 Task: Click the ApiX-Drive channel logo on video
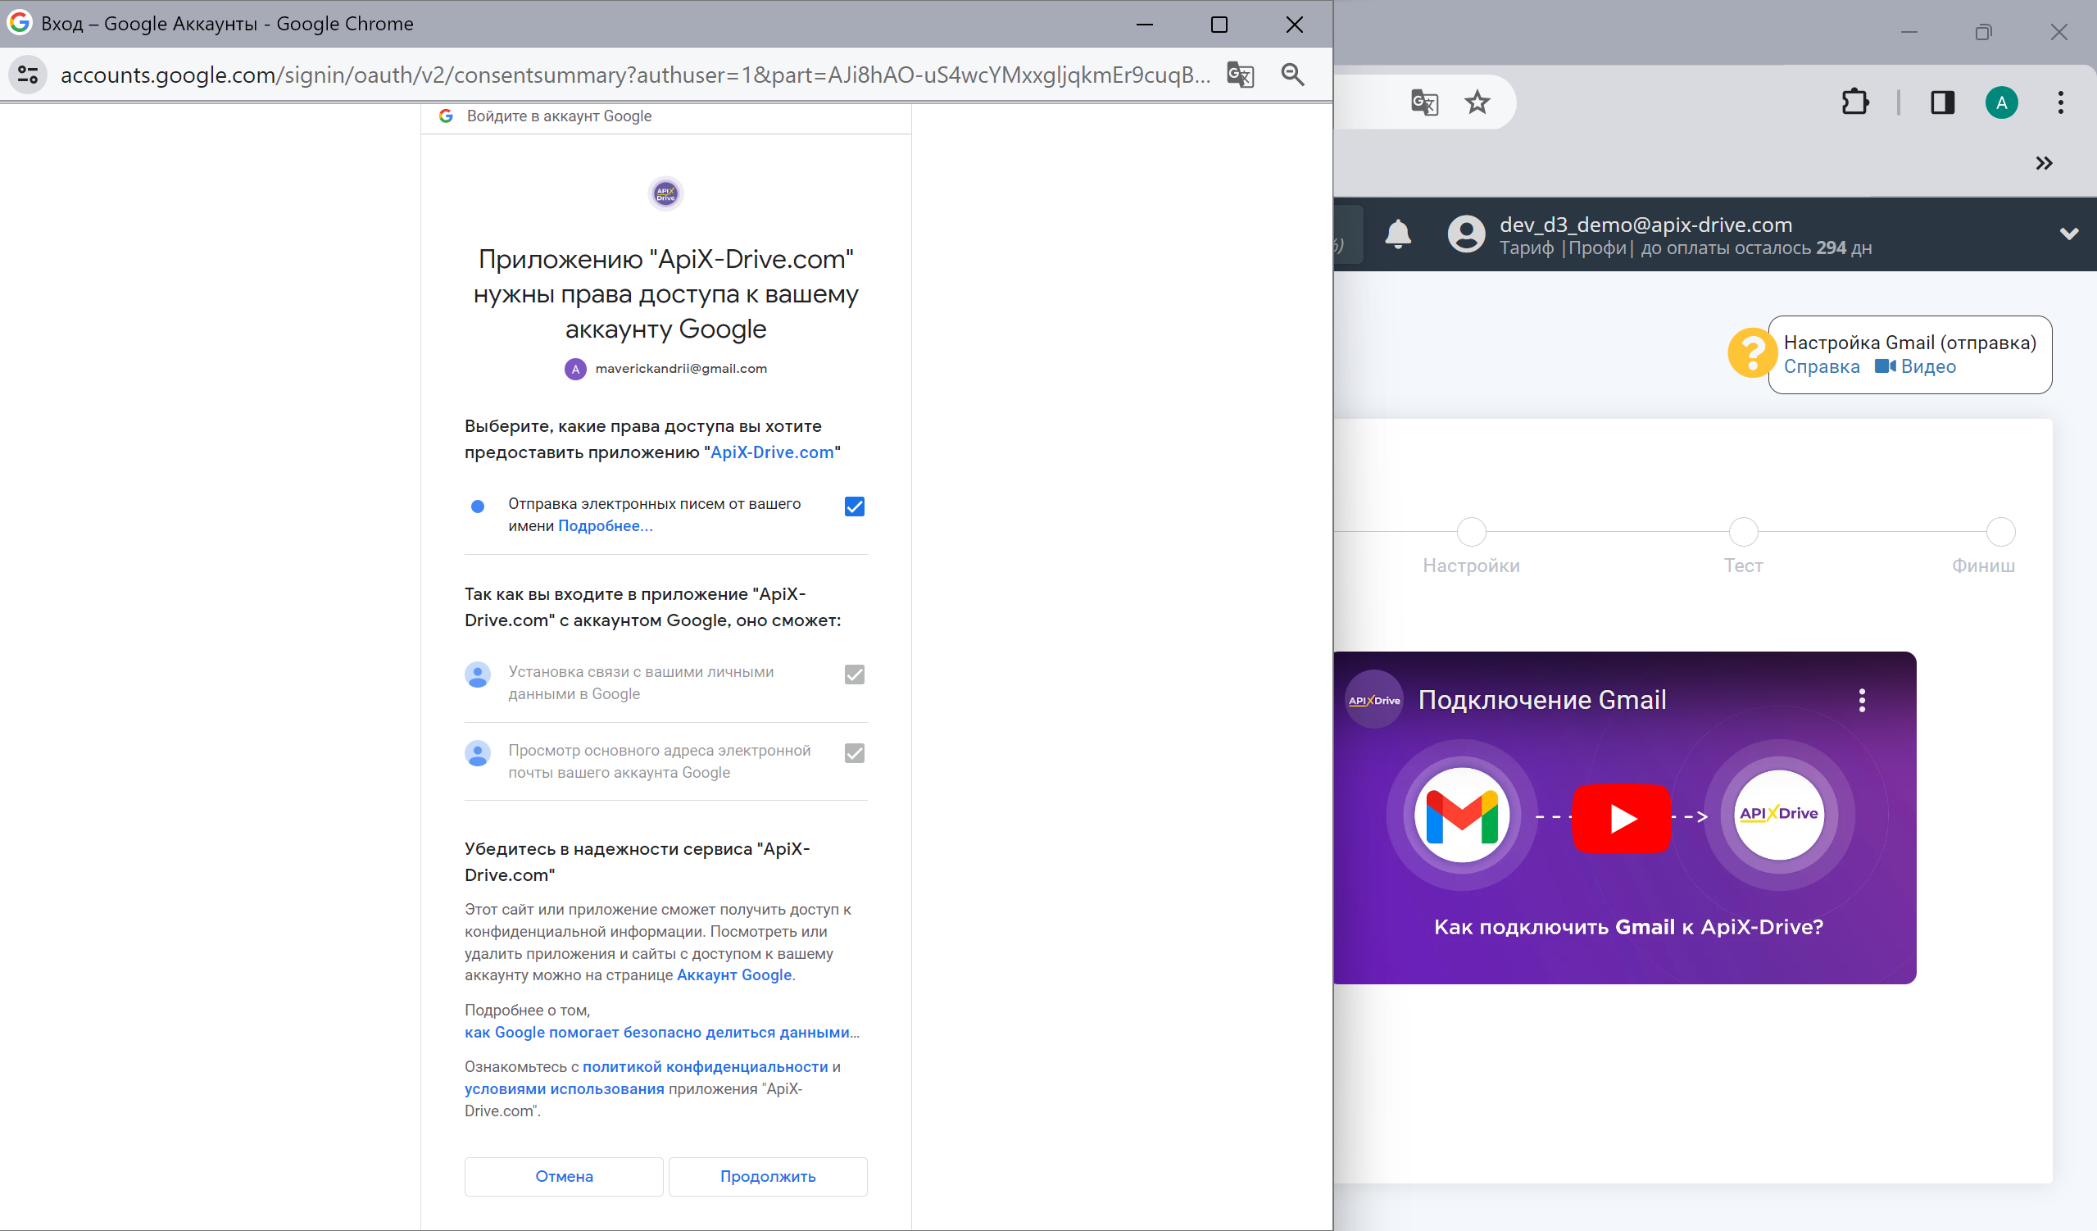pos(1374,700)
